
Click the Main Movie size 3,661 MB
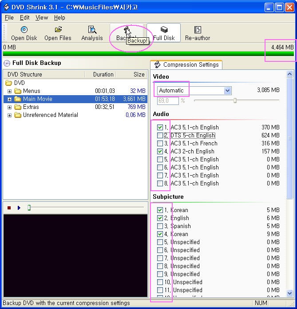(x=134, y=99)
